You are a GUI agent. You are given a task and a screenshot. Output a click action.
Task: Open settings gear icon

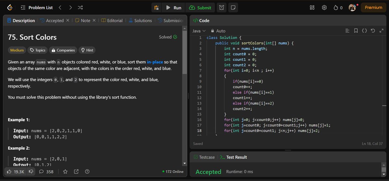(x=324, y=7)
